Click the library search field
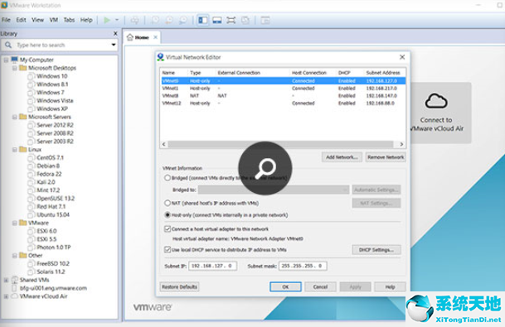 point(60,45)
